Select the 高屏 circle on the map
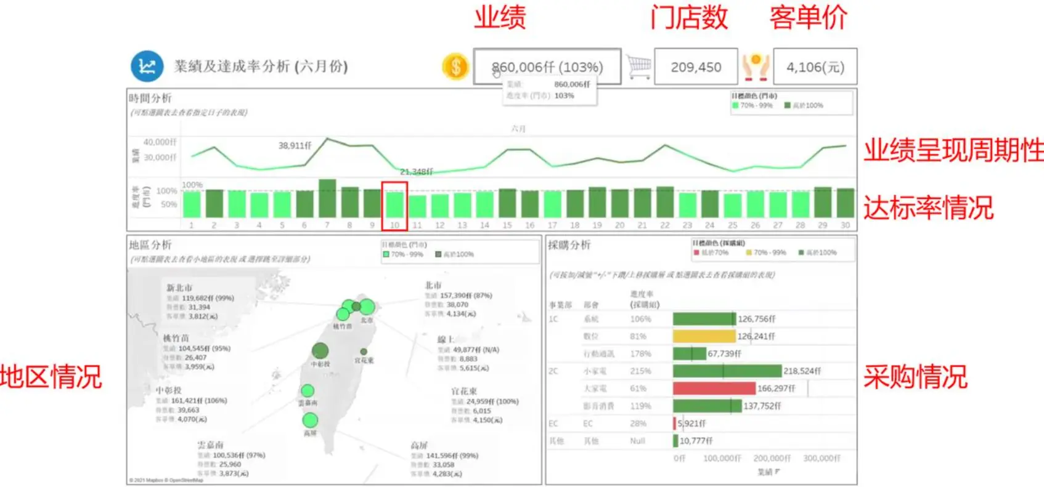This screenshot has width=1044, height=487. click(x=310, y=420)
